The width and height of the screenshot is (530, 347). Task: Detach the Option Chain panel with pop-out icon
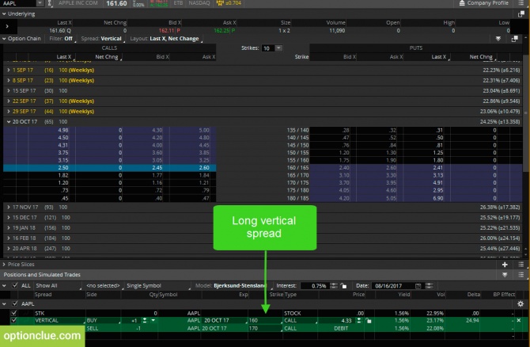[x=514, y=39]
